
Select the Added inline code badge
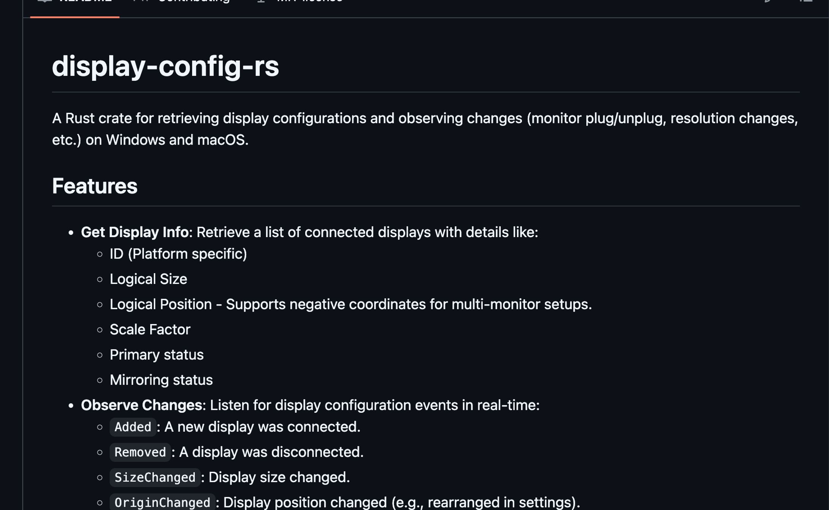pos(133,427)
